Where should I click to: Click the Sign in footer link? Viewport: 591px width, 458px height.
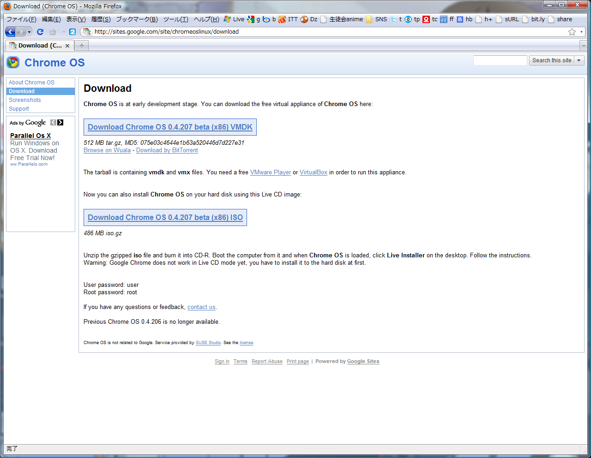tap(222, 362)
